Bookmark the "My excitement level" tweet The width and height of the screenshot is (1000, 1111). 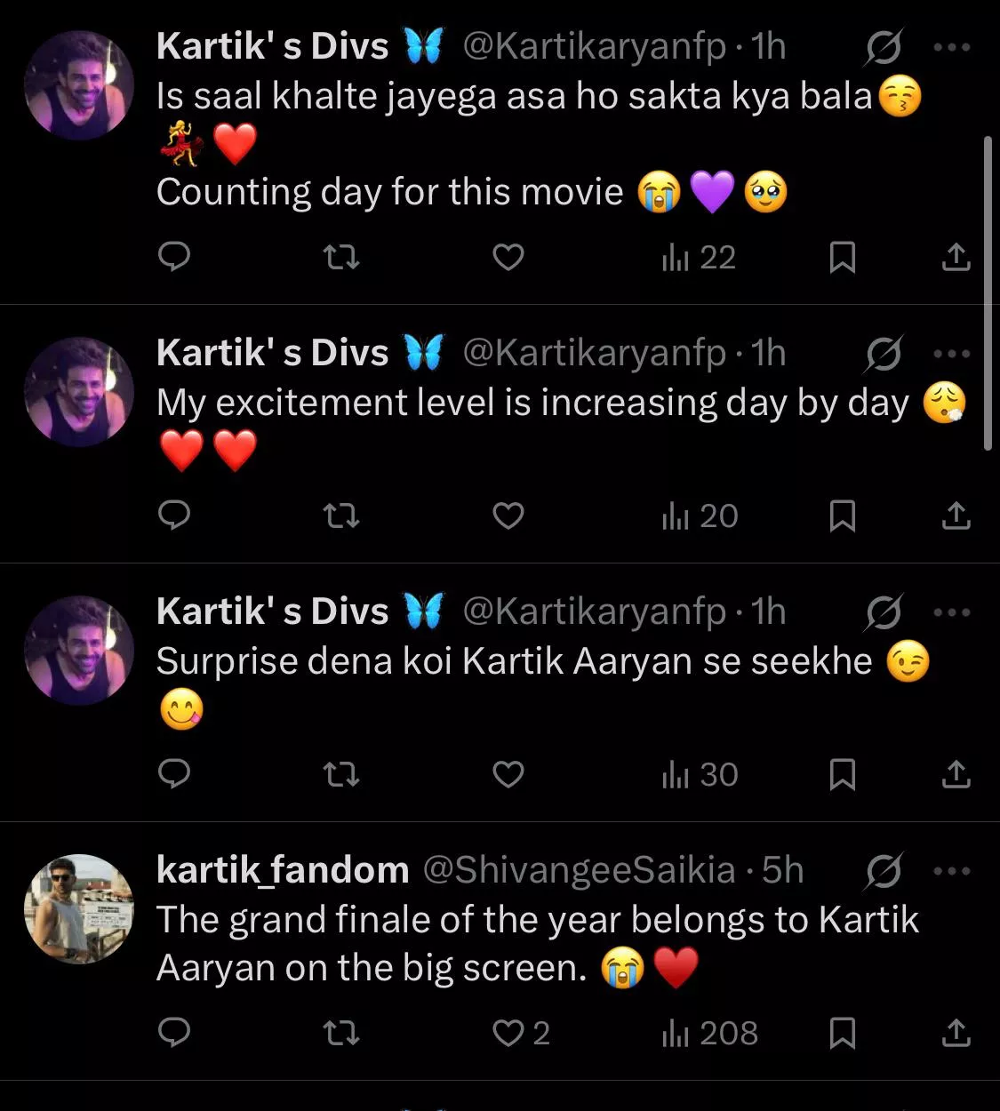point(842,516)
